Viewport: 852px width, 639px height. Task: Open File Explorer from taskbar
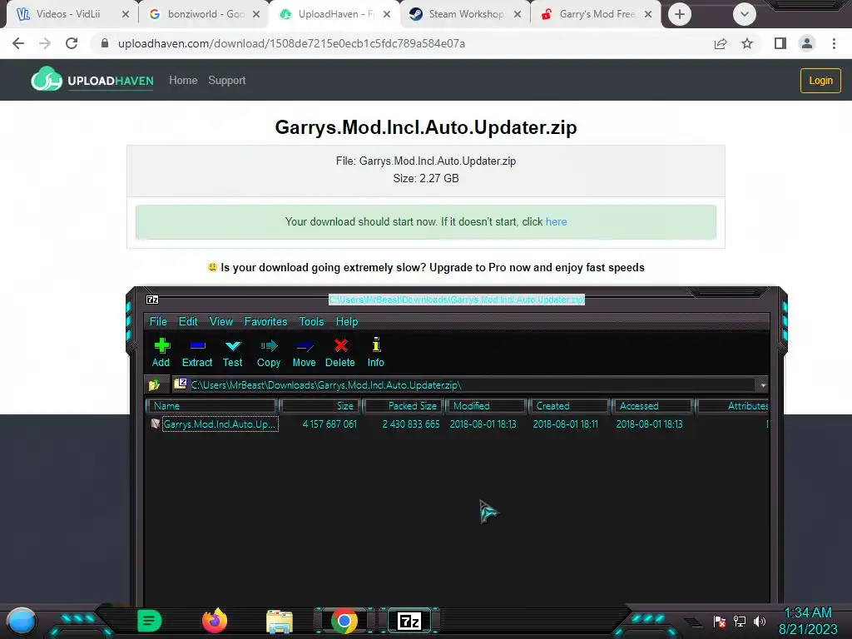[x=280, y=621]
